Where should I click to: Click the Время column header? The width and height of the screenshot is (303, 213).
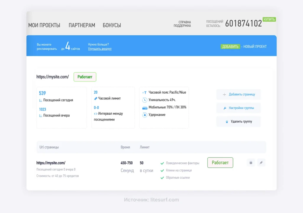point(125,147)
